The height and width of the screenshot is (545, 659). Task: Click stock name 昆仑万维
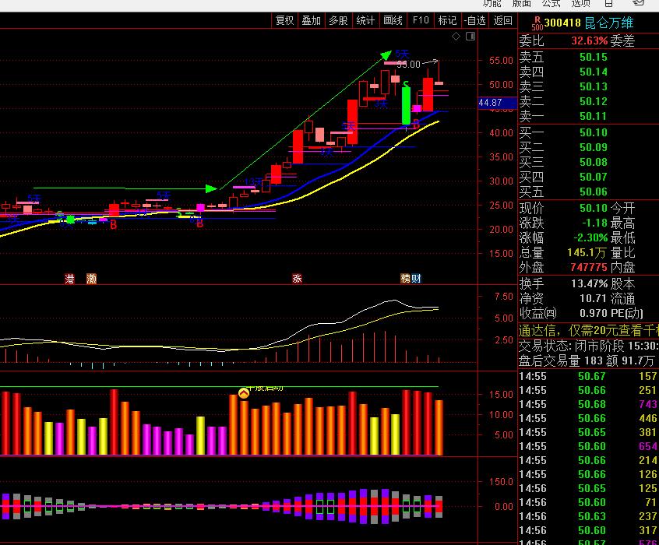tap(608, 23)
